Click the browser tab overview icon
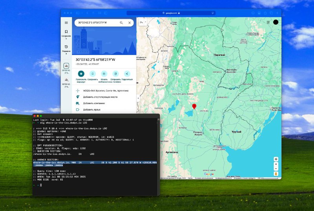The height and width of the screenshot is (211, 314). (x=271, y=13)
